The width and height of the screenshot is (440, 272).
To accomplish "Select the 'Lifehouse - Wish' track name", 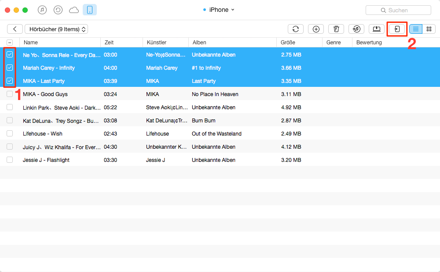I will coord(43,134).
